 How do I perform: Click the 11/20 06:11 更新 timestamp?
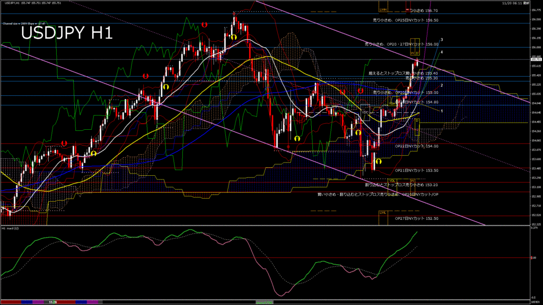click(515, 3)
